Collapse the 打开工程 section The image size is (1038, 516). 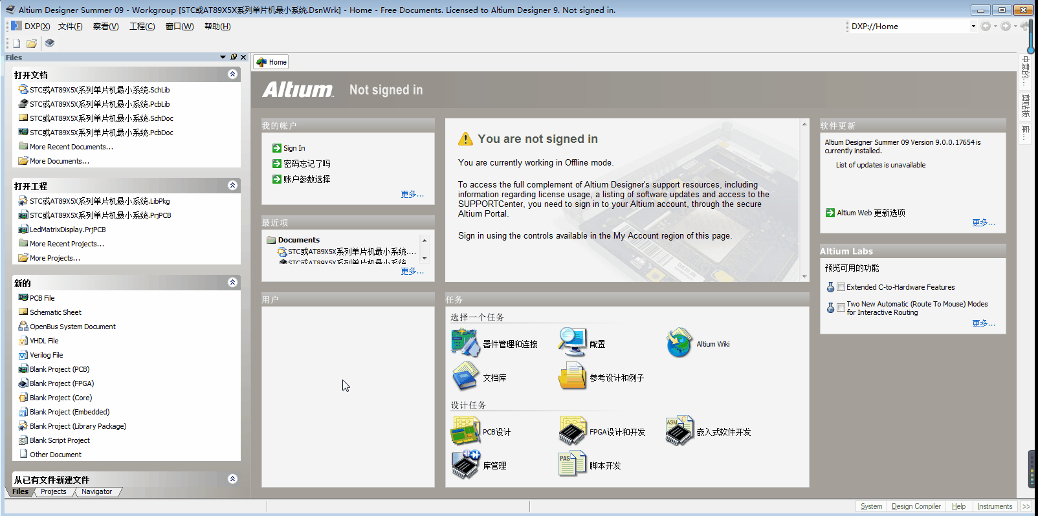[x=233, y=186]
